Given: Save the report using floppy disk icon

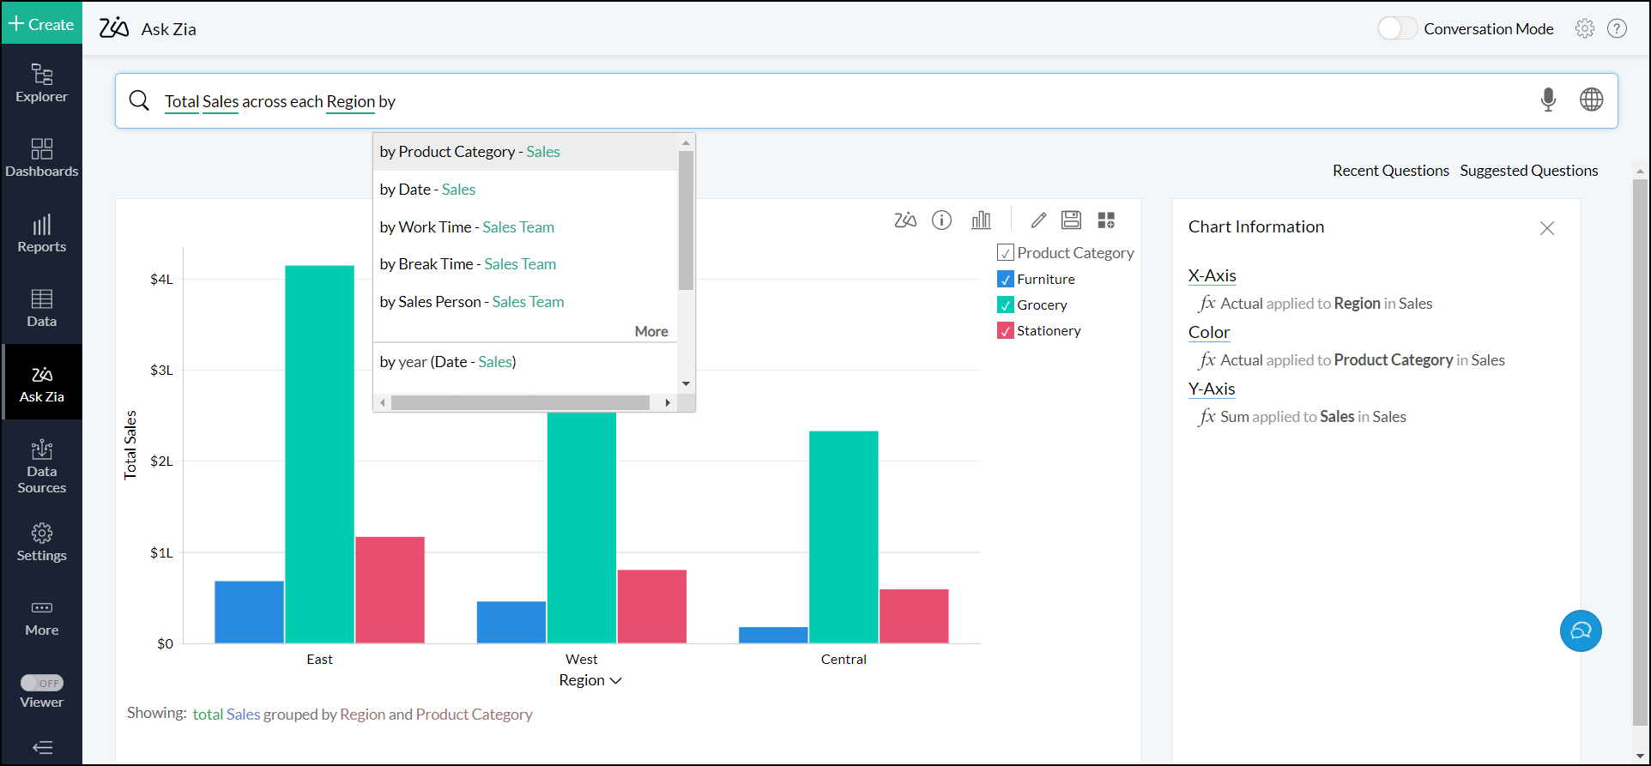Looking at the screenshot, I should (1071, 220).
